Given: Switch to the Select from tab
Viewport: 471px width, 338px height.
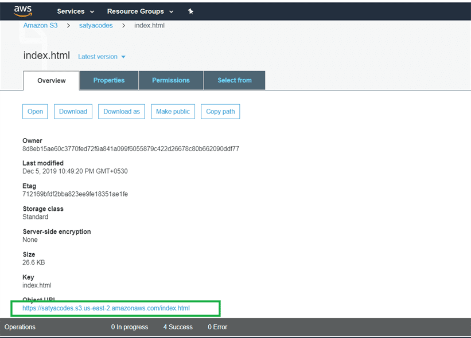Looking at the screenshot, I should click(x=234, y=80).
